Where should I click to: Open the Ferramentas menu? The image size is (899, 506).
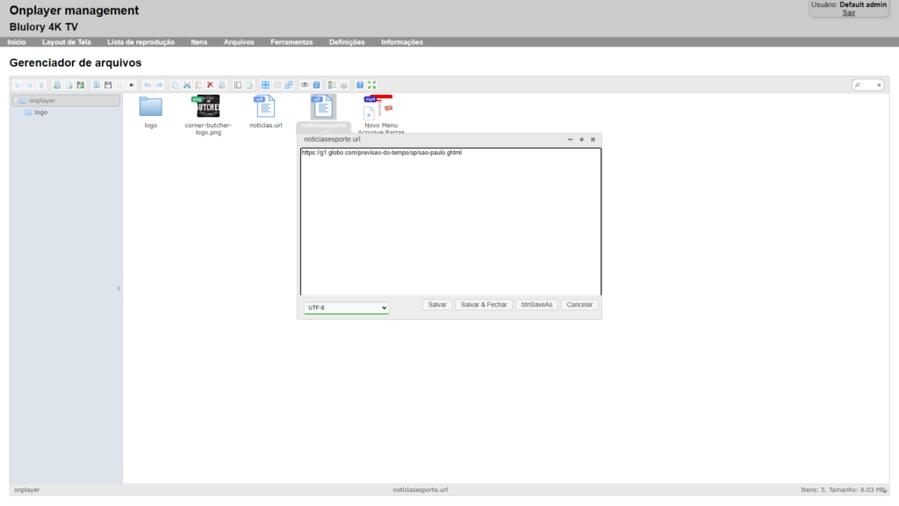point(291,42)
